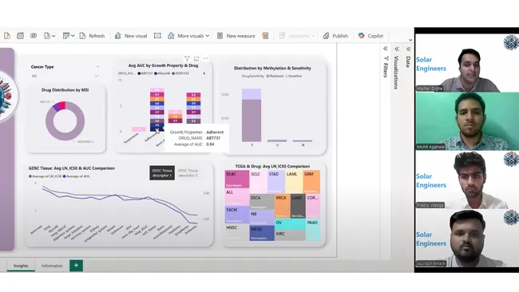This screenshot has width=519, height=292.
Task: Click the MESO treemap tile
Action: pos(262,233)
